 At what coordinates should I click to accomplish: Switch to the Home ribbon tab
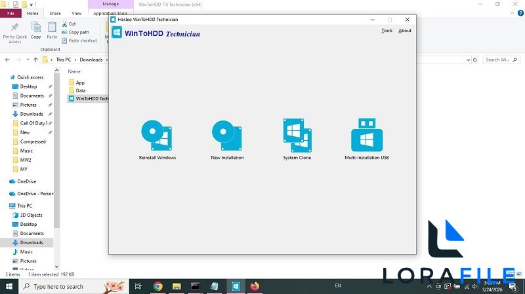32,13
